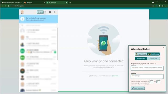Click into the phone numbers text box
This screenshot has height=94, width=168.
click(147, 68)
